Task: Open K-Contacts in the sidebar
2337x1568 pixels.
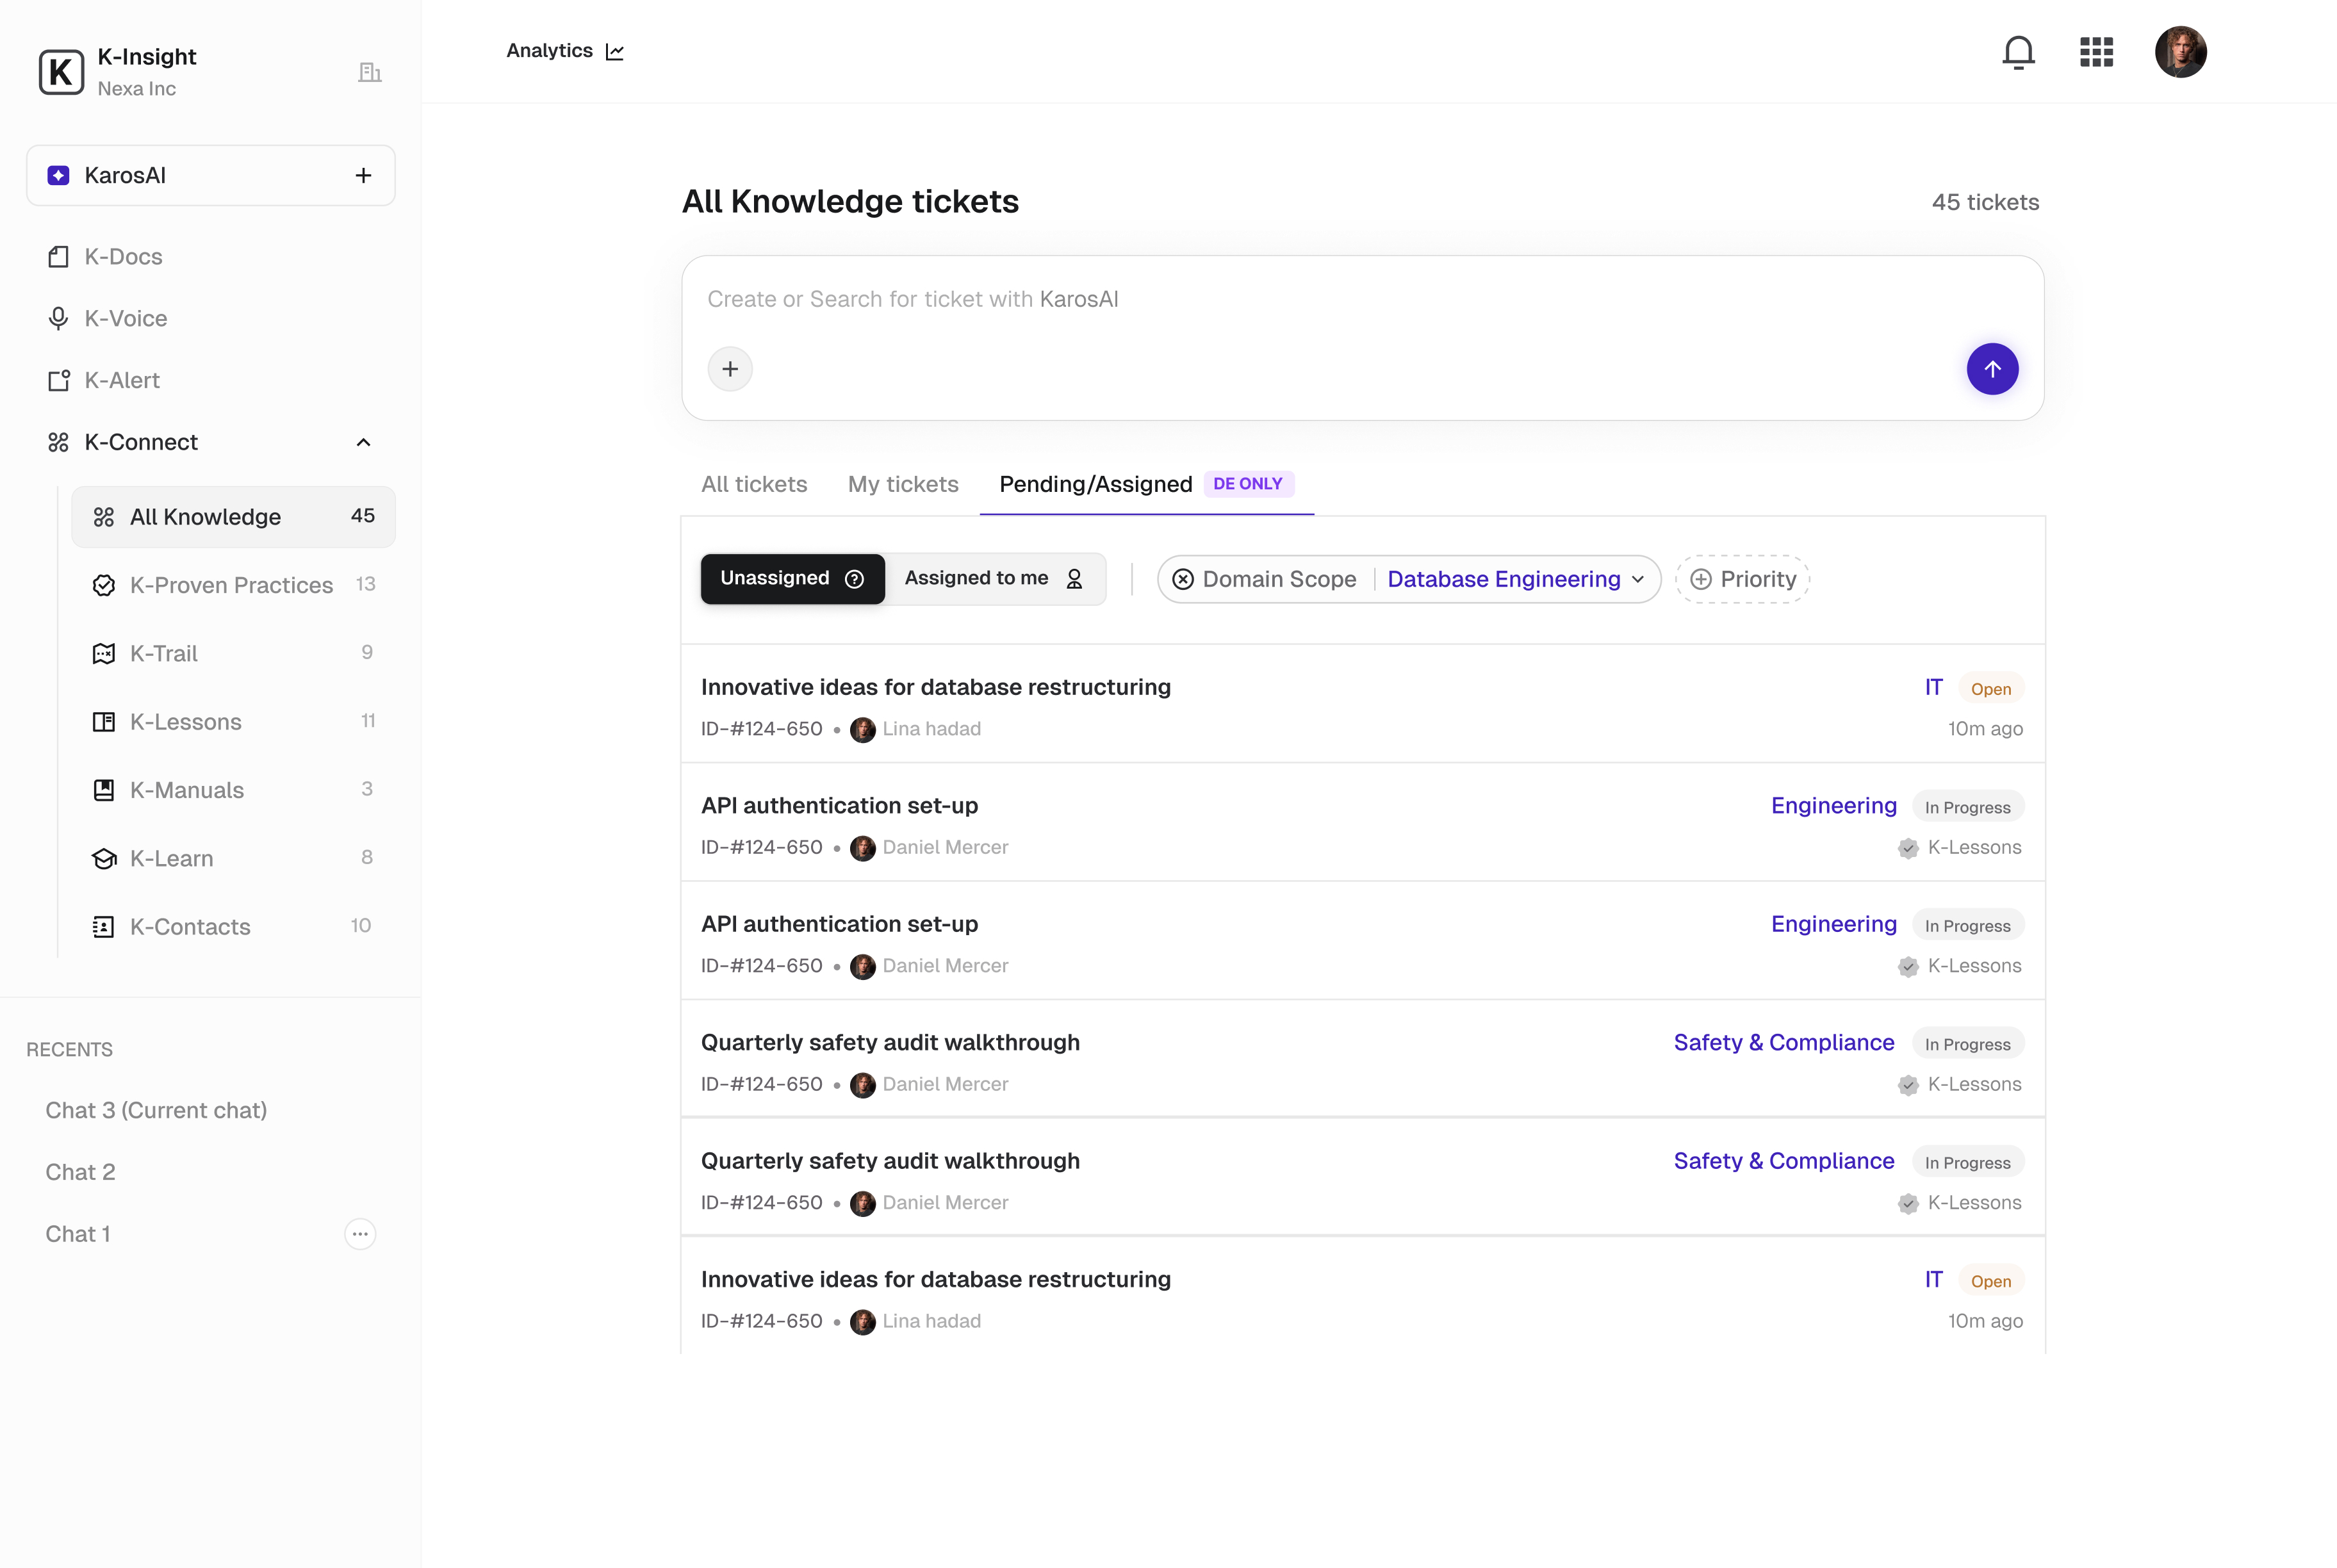Action: point(233,927)
